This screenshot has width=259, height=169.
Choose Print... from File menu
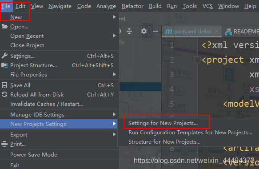(x=60, y=144)
